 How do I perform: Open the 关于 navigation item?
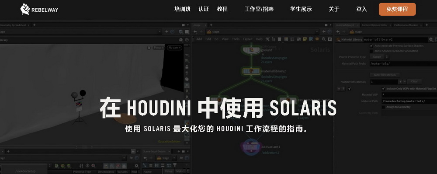pyautogui.click(x=334, y=9)
